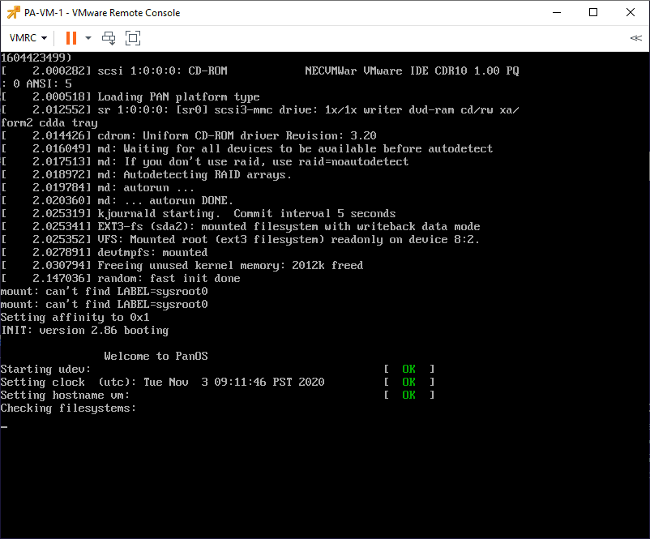Click the OK status for Setting clock
This screenshot has height=539, width=650.
(408, 382)
